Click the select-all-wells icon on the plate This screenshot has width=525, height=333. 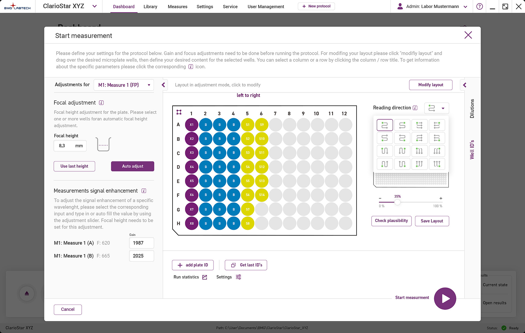[179, 112]
